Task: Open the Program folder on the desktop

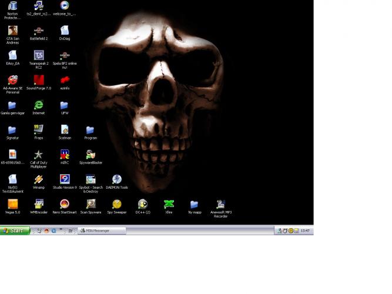Action: click(x=91, y=130)
